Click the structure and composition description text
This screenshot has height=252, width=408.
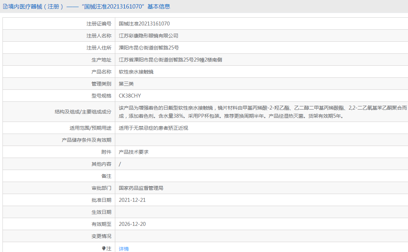(262, 112)
